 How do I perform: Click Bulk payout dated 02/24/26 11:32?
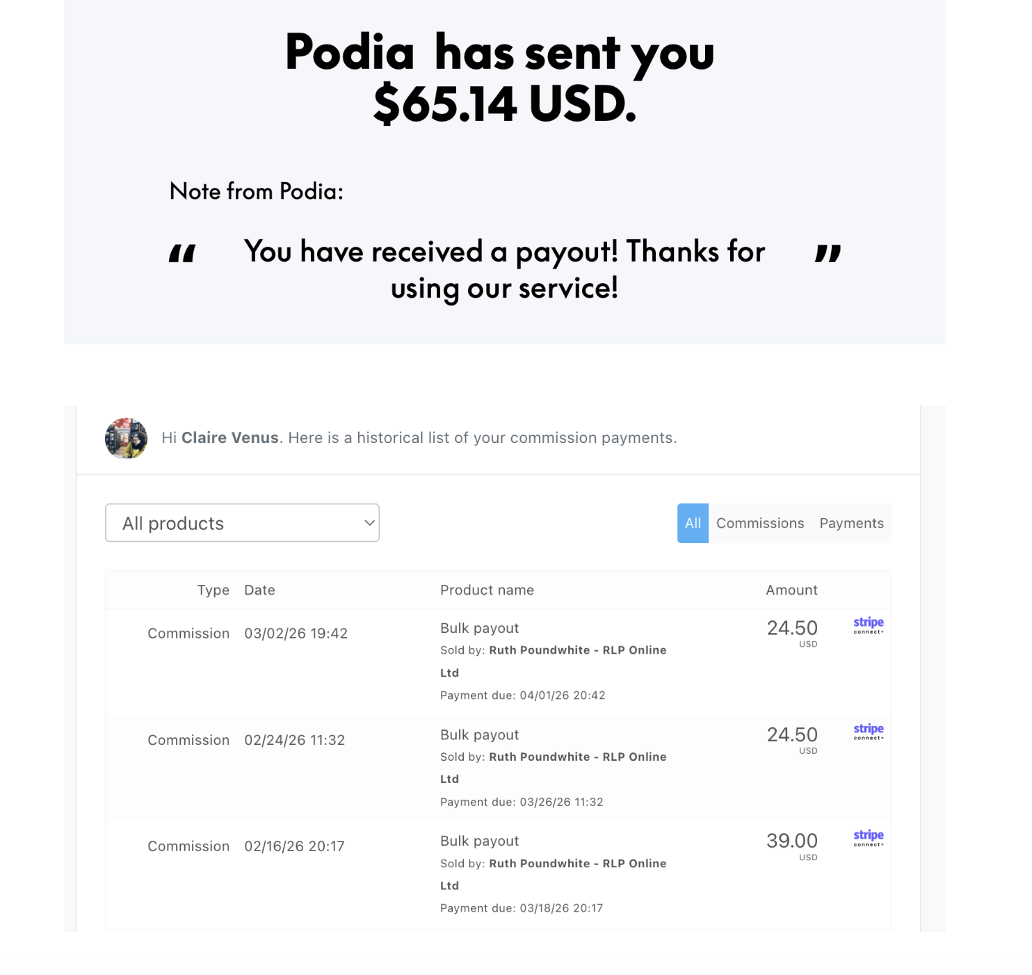479,735
